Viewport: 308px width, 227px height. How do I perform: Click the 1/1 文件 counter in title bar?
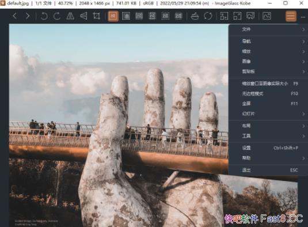point(43,3)
